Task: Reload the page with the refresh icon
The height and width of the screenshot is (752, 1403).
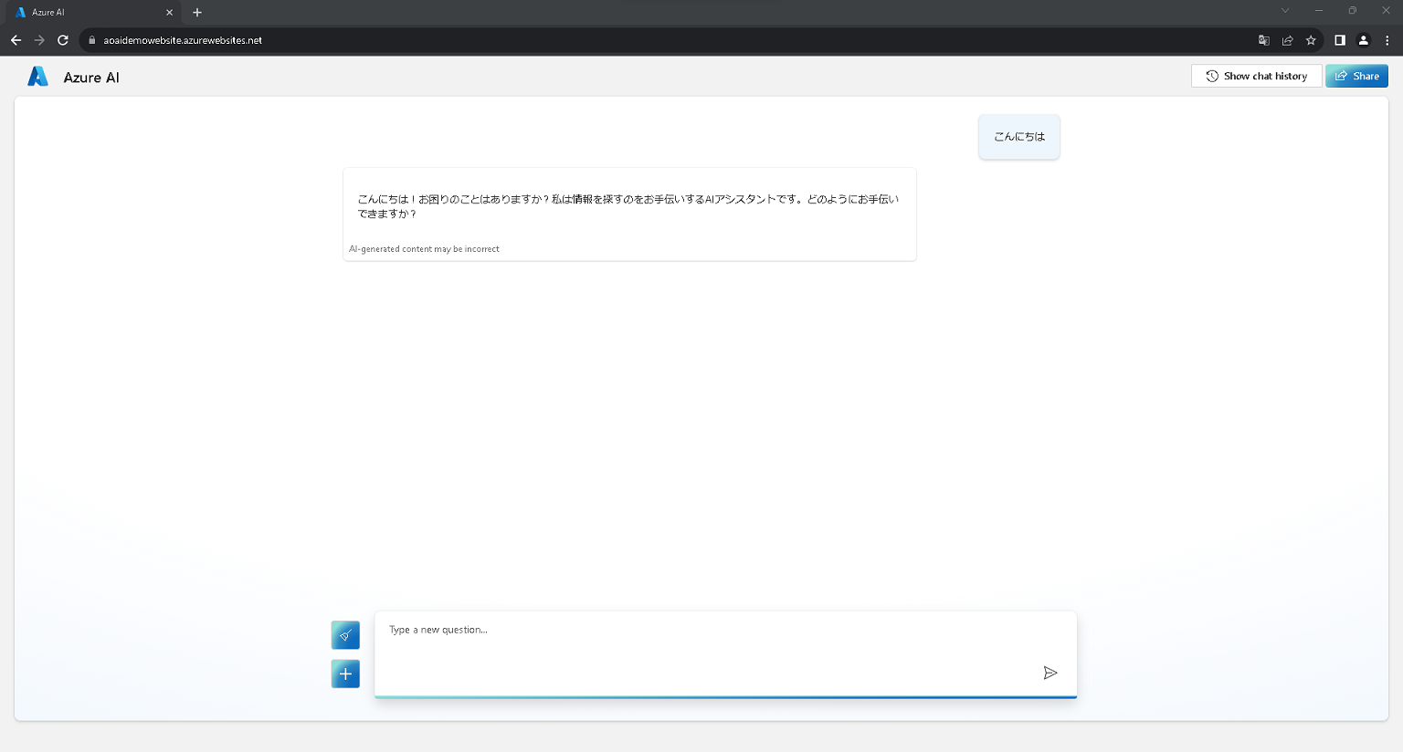Action: (x=63, y=40)
